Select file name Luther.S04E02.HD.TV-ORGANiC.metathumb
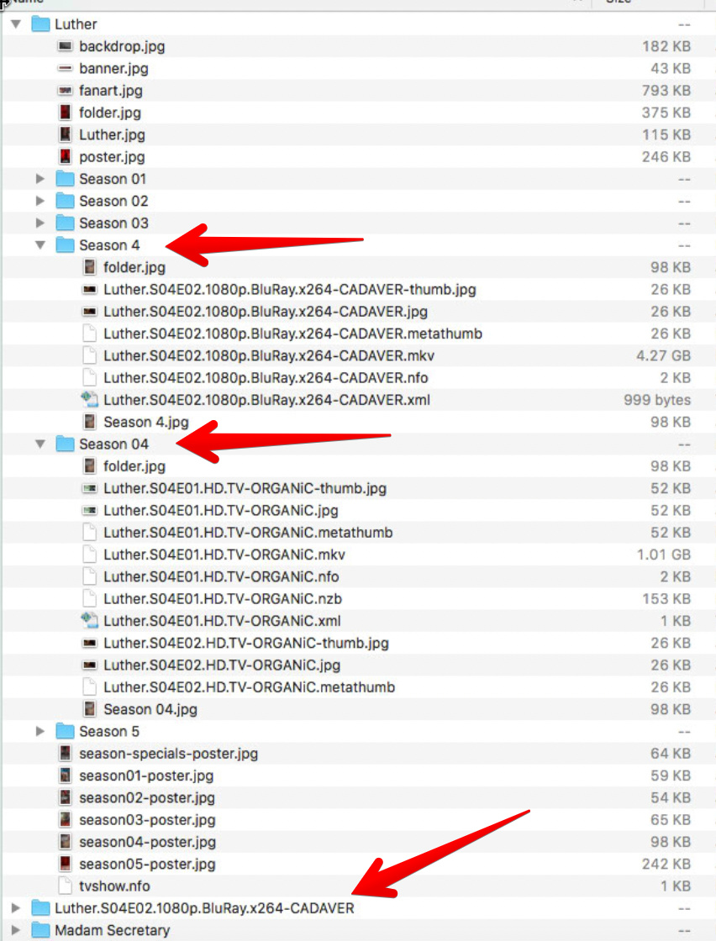Image resolution: width=716 pixels, height=941 pixels. 250,687
